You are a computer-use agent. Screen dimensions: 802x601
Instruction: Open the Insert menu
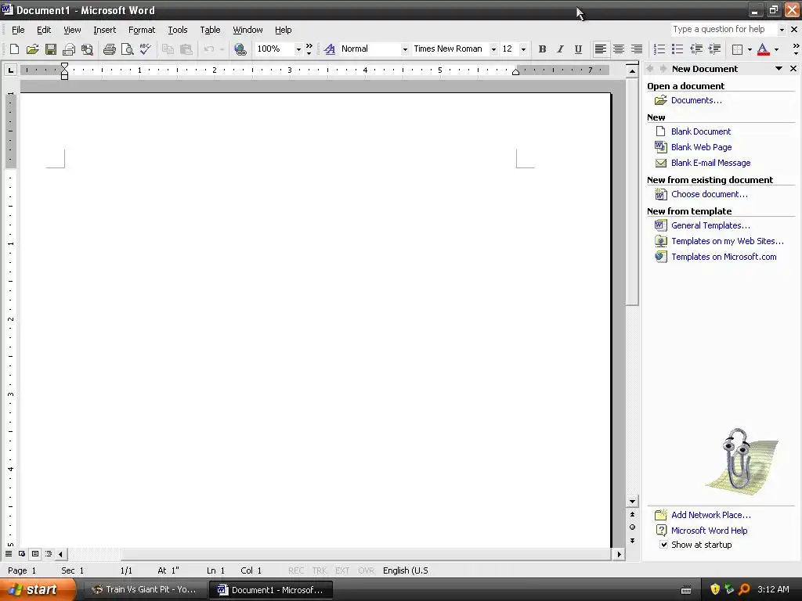104,30
